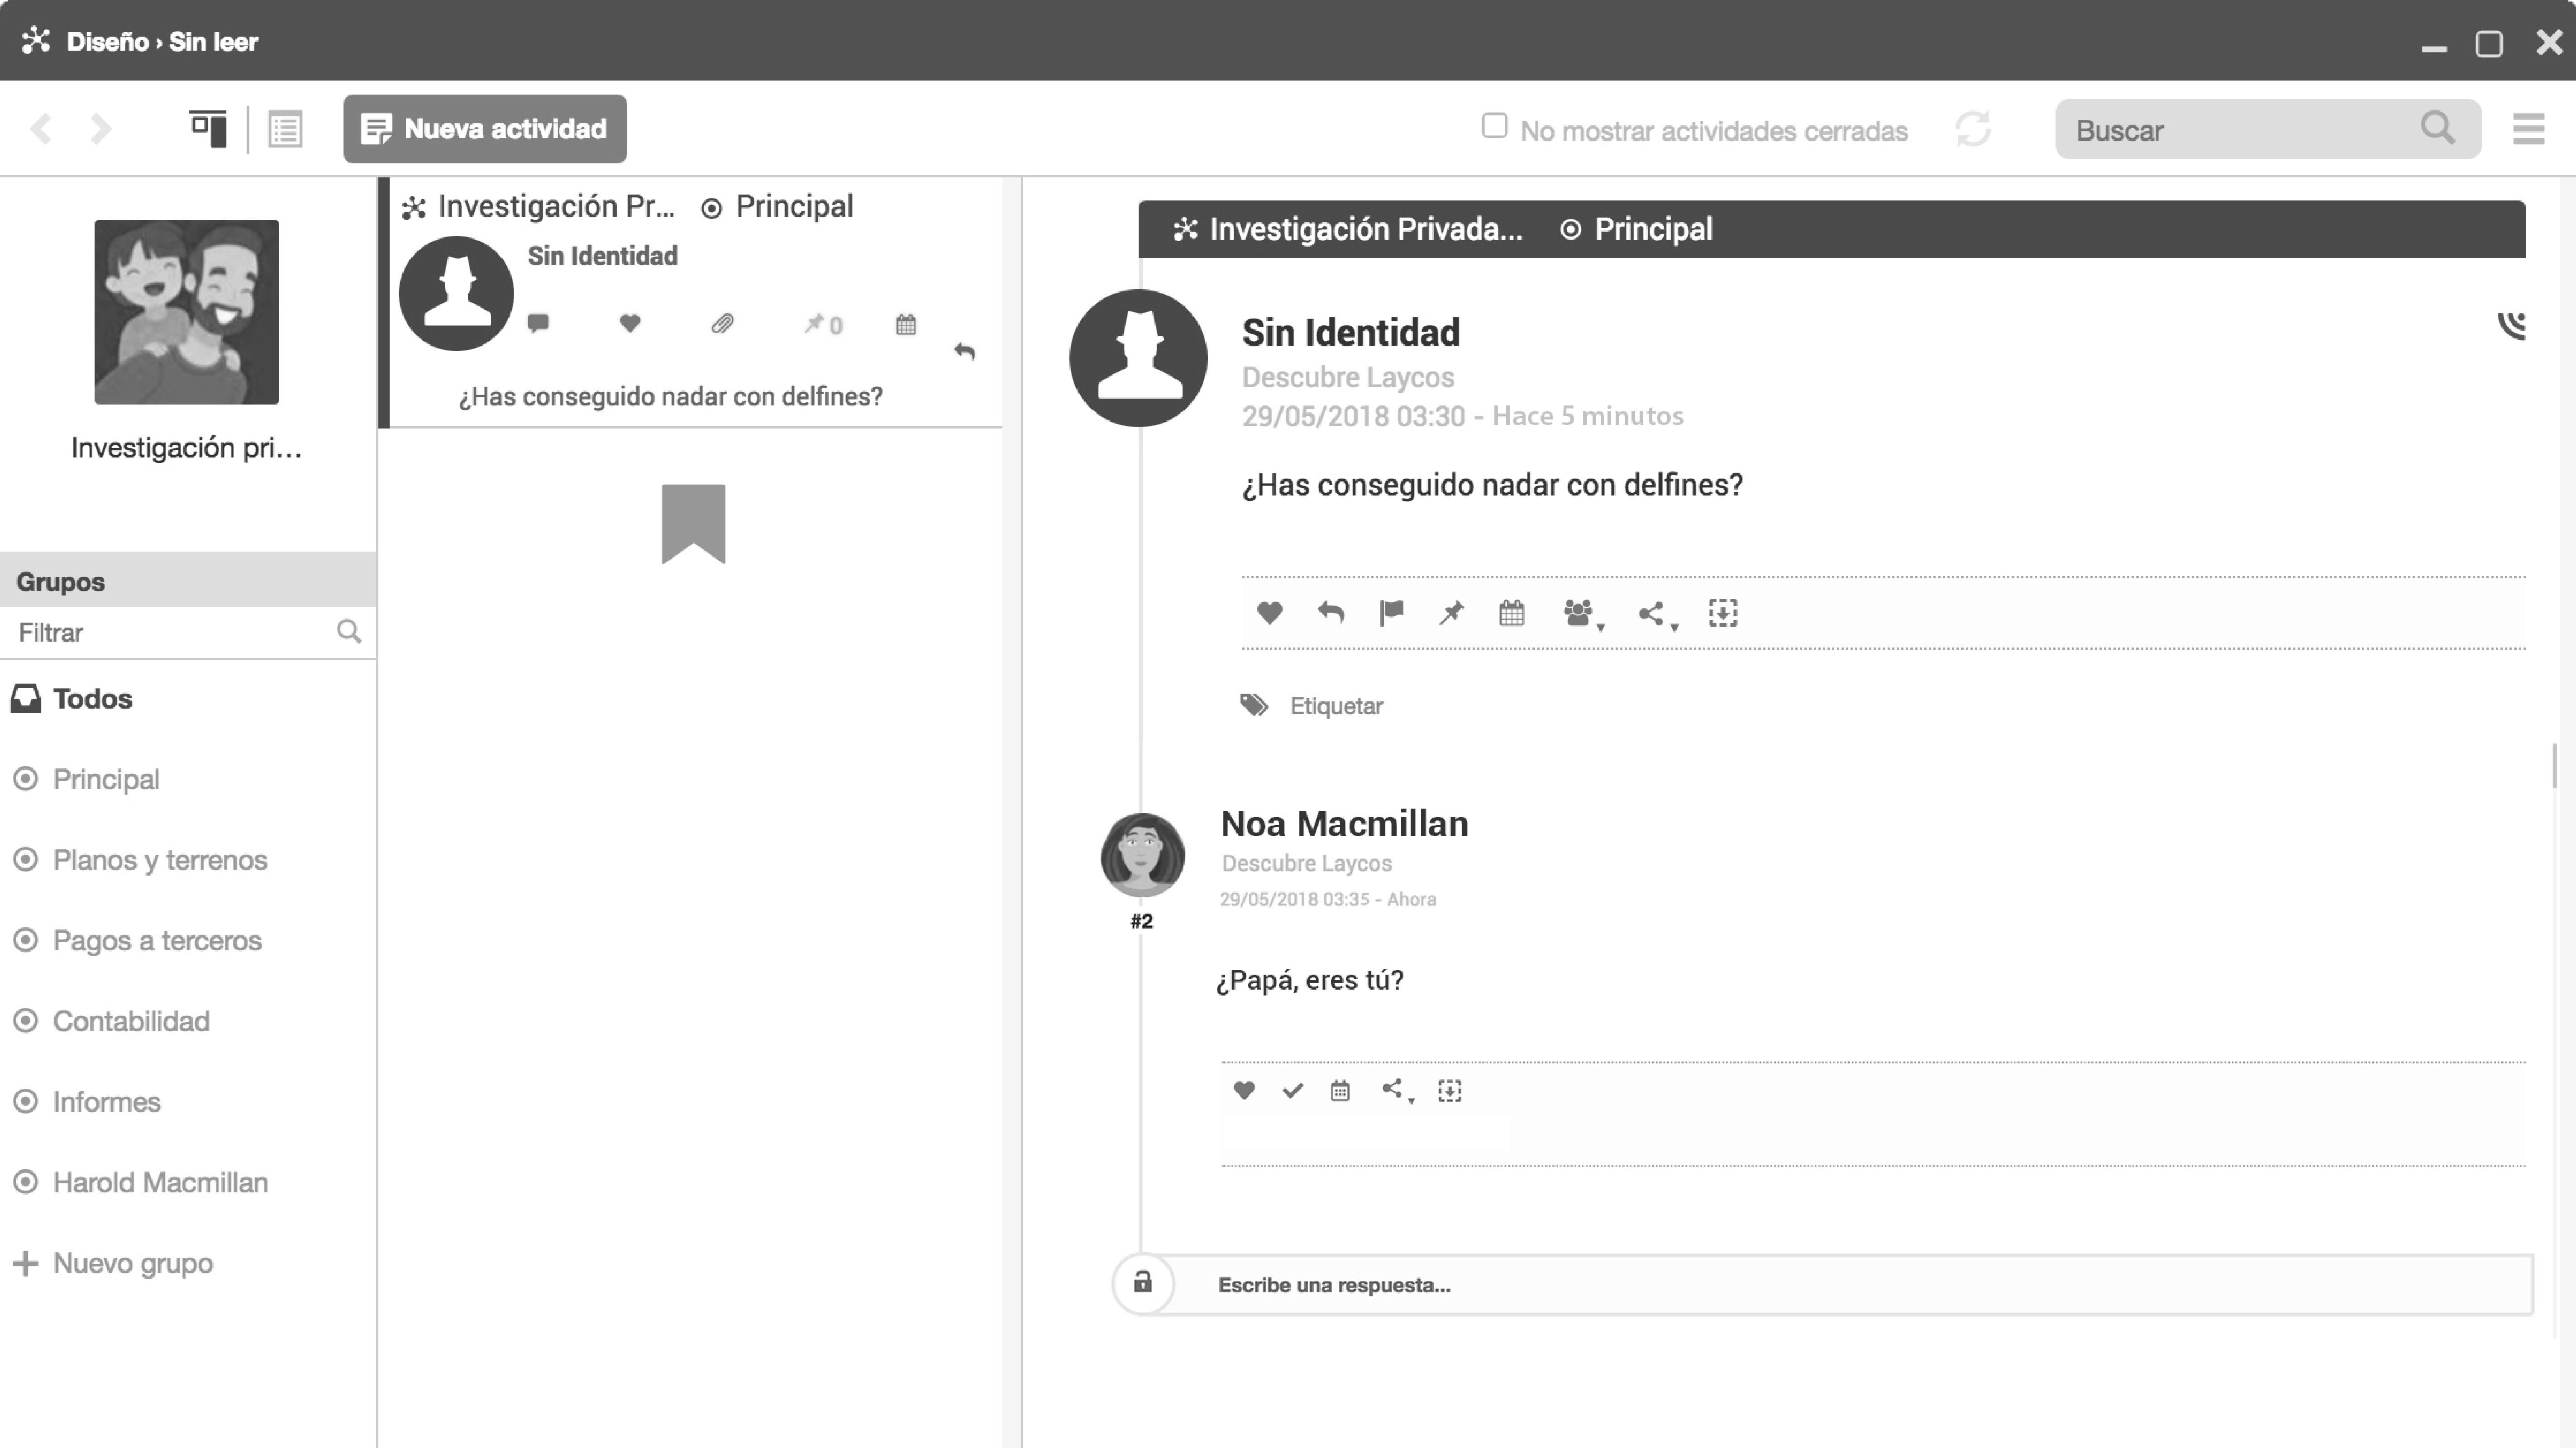2576x1448 pixels.
Task: Switch to the split panel layout view
Action: click(208, 129)
